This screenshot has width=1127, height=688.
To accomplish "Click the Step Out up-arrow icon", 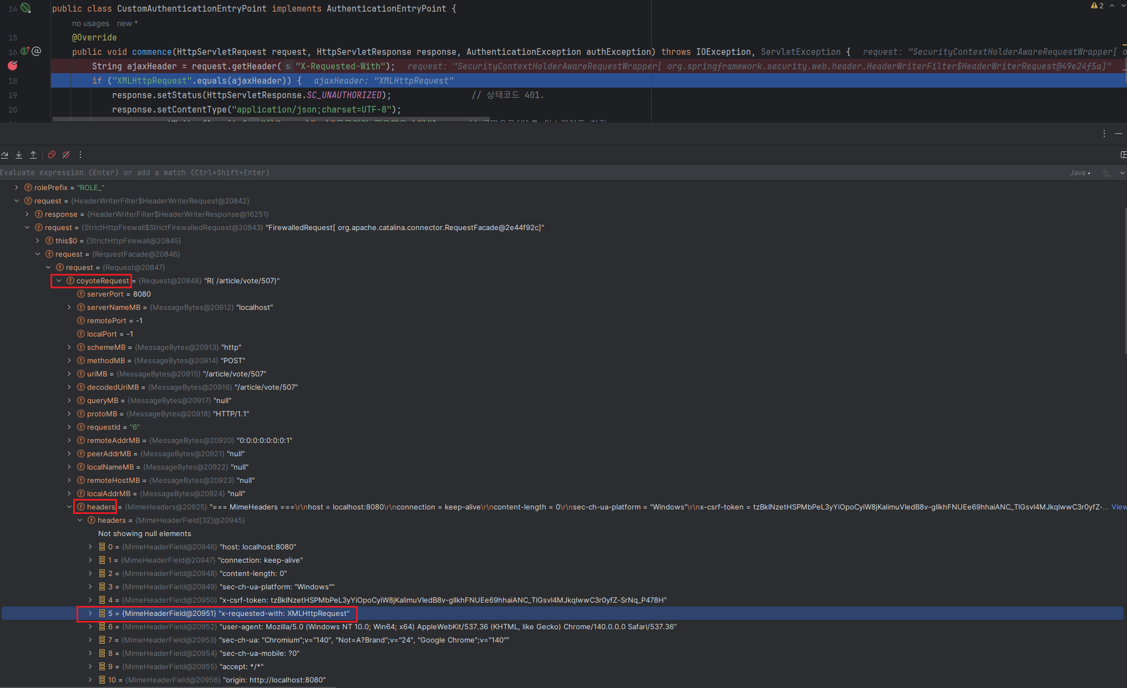I will [33, 155].
